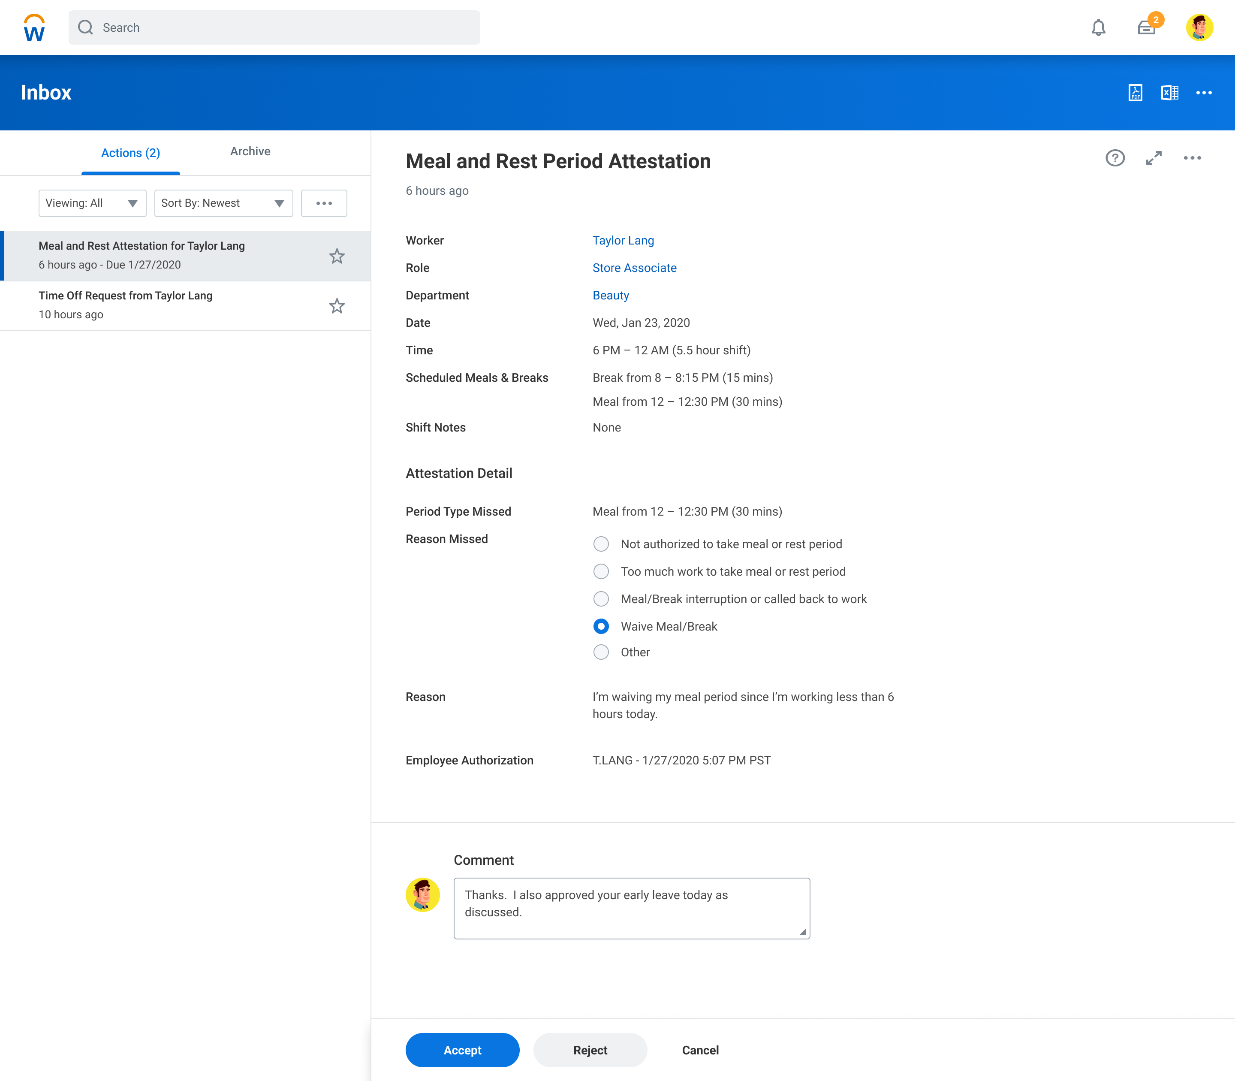Select Not authorized to take meal option
The width and height of the screenshot is (1235, 1081).
coord(601,544)
